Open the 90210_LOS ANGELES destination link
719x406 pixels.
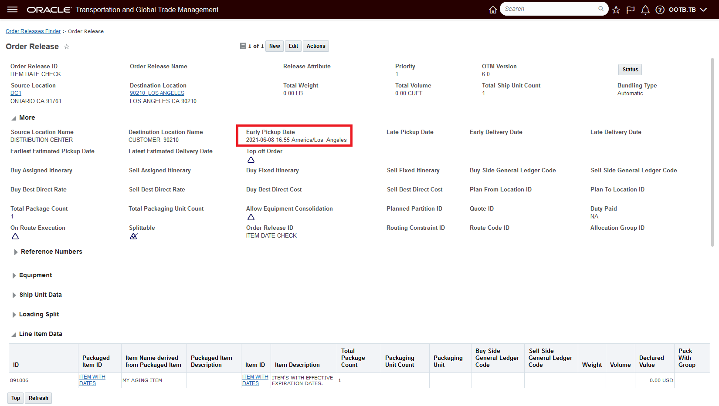pos(157,93)
